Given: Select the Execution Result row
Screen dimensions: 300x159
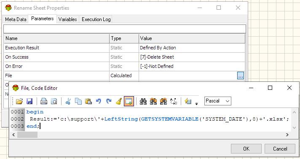Looking at the screenshot, I should coord(125,48).
